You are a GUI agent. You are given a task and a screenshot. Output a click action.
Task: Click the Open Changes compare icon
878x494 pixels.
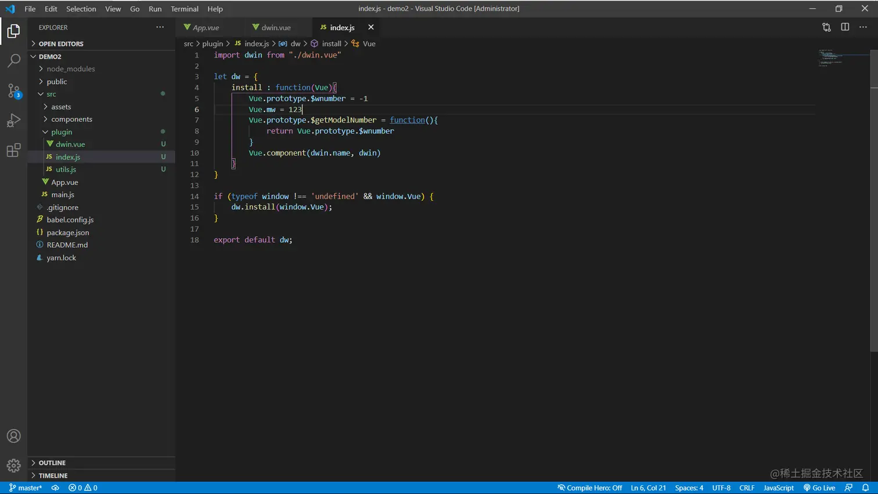tap(826, 27)
